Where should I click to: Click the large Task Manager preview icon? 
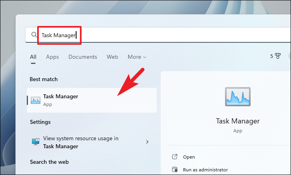(238, 97)
